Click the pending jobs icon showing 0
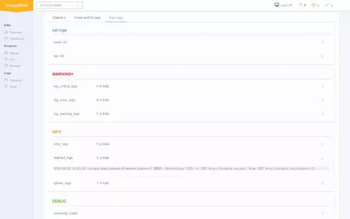The image size is (350, 219). point(300,5)
